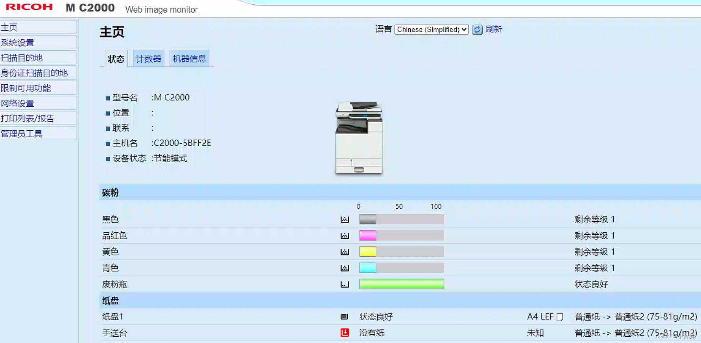Click the 废粉瓶 waste toner status icon
701x343 pixels.
[345, 284]
